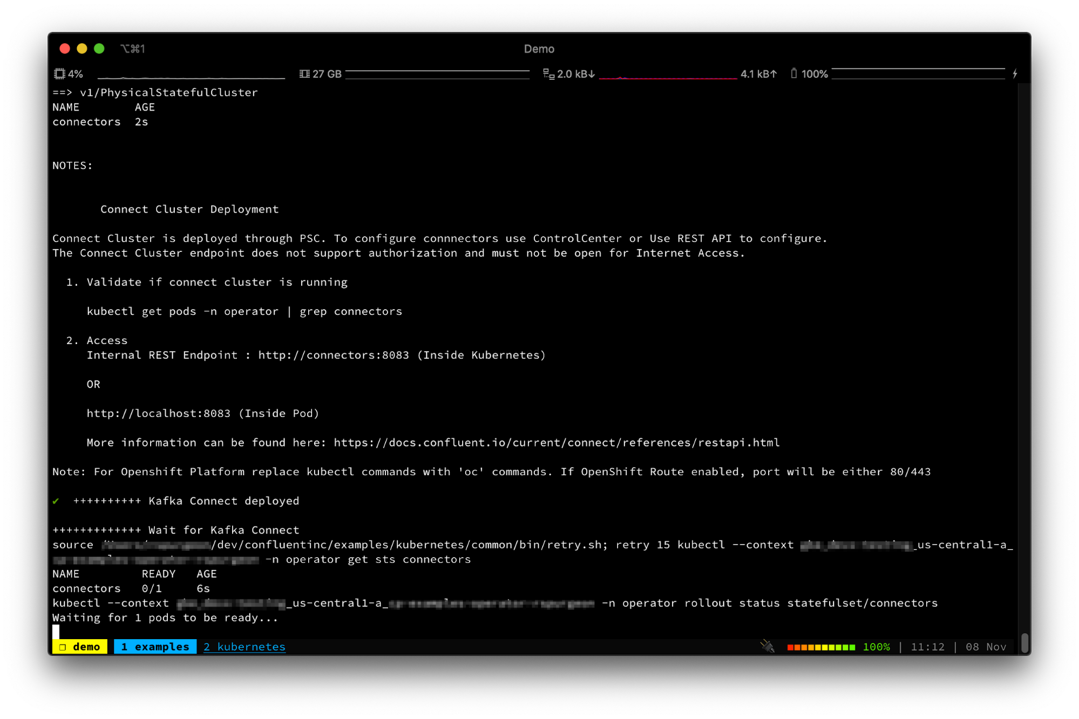This screenshot has width=1079, height=719.
Task: Click the charging bolt icon
Action: pyautogui.click(x=1015, y=74)
